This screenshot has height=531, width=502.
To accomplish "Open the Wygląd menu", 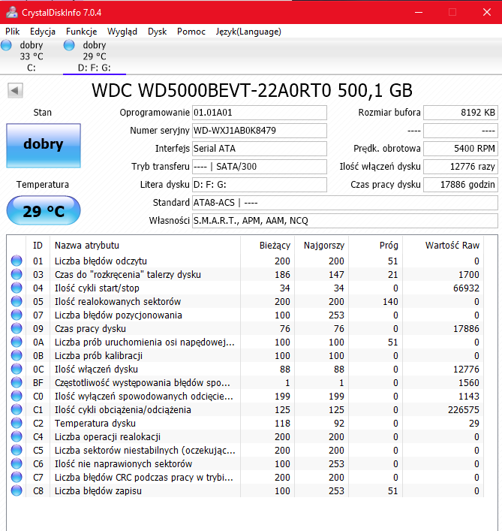I will (122, 32).
